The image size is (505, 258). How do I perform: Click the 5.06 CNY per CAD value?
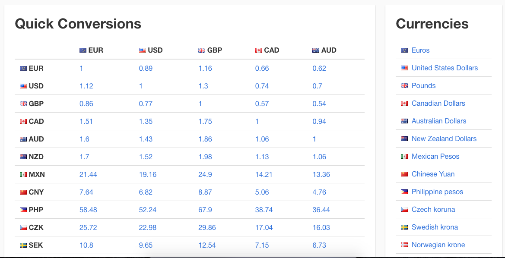(x=262, y=192)
